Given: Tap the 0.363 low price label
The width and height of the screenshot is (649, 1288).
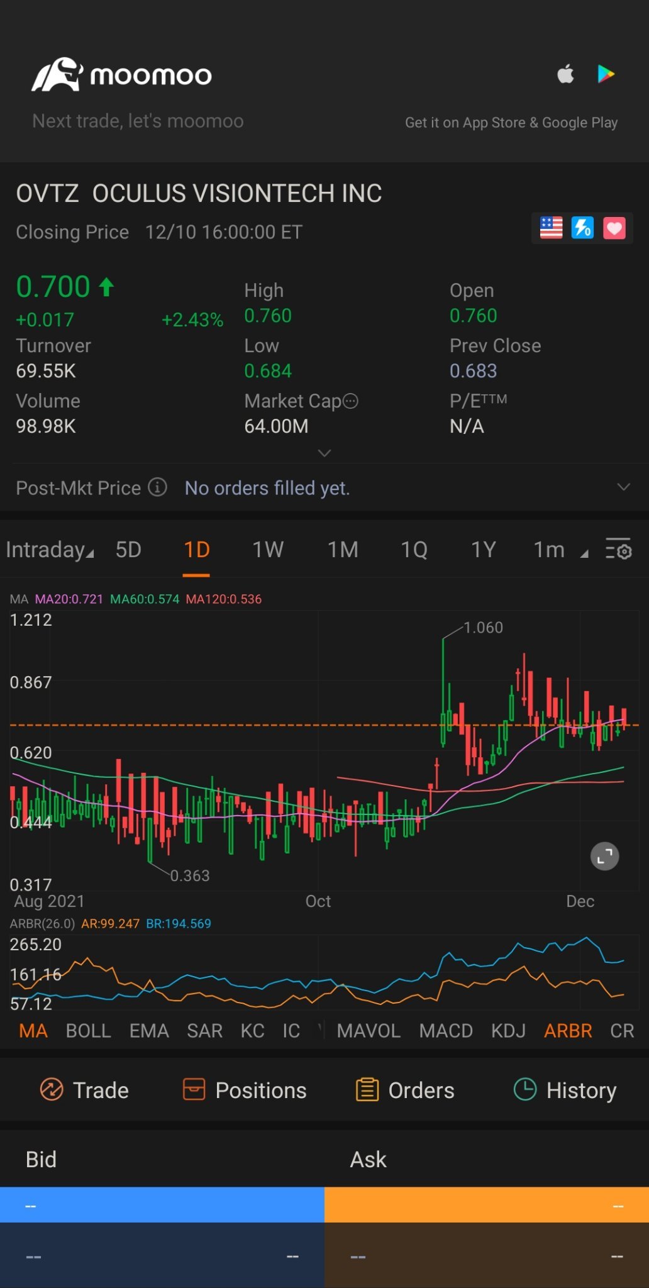Looking at the screenshot, I should point(190,875).
